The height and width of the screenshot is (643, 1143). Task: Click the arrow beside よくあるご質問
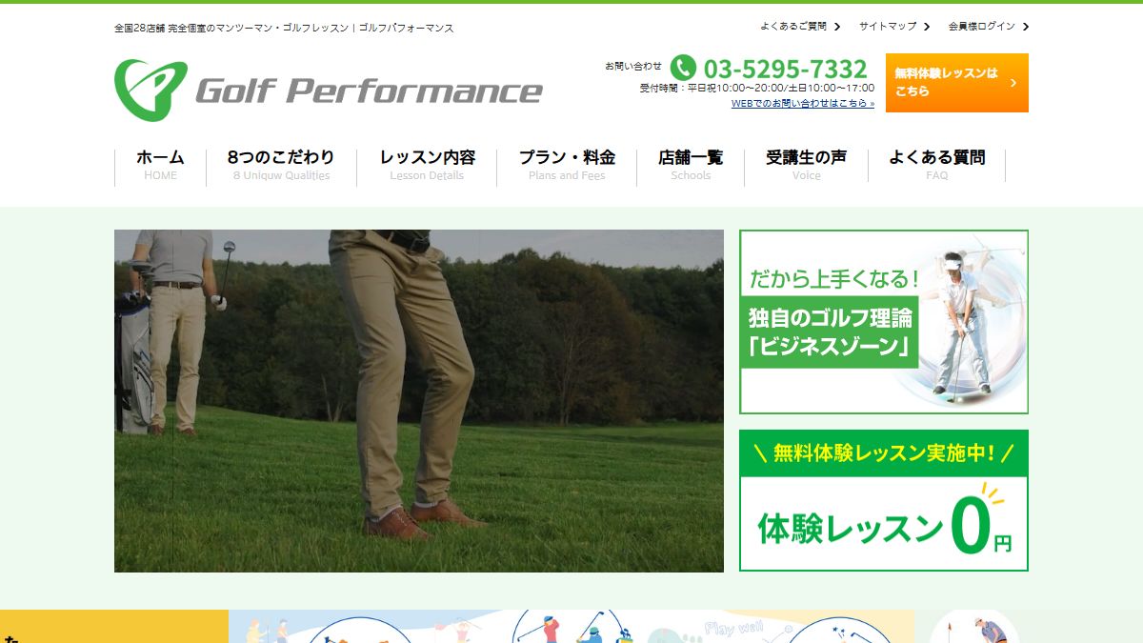coord(837,27)
